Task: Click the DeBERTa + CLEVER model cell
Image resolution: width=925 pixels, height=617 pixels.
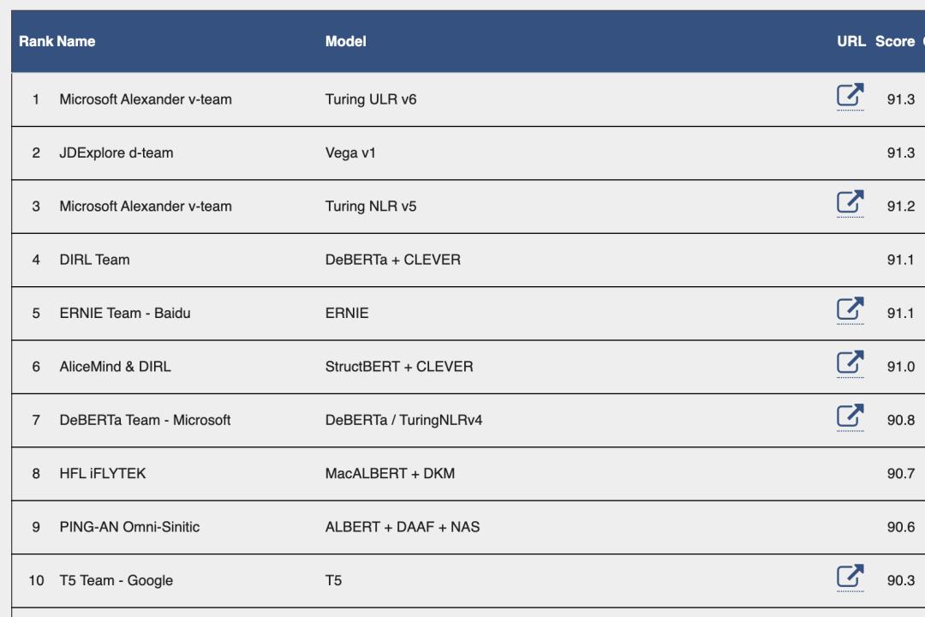Action: 393,260
